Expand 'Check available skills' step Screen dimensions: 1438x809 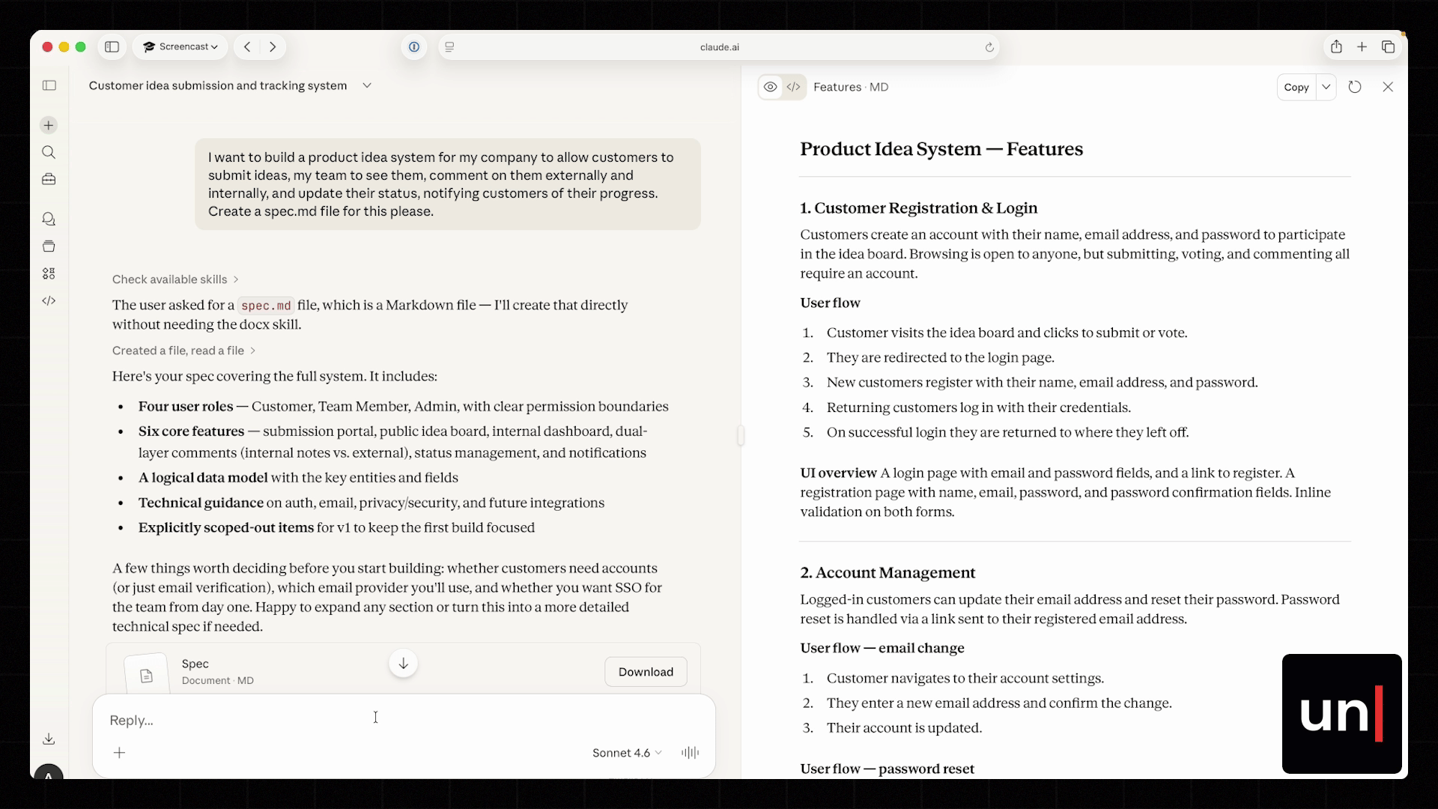175,279
